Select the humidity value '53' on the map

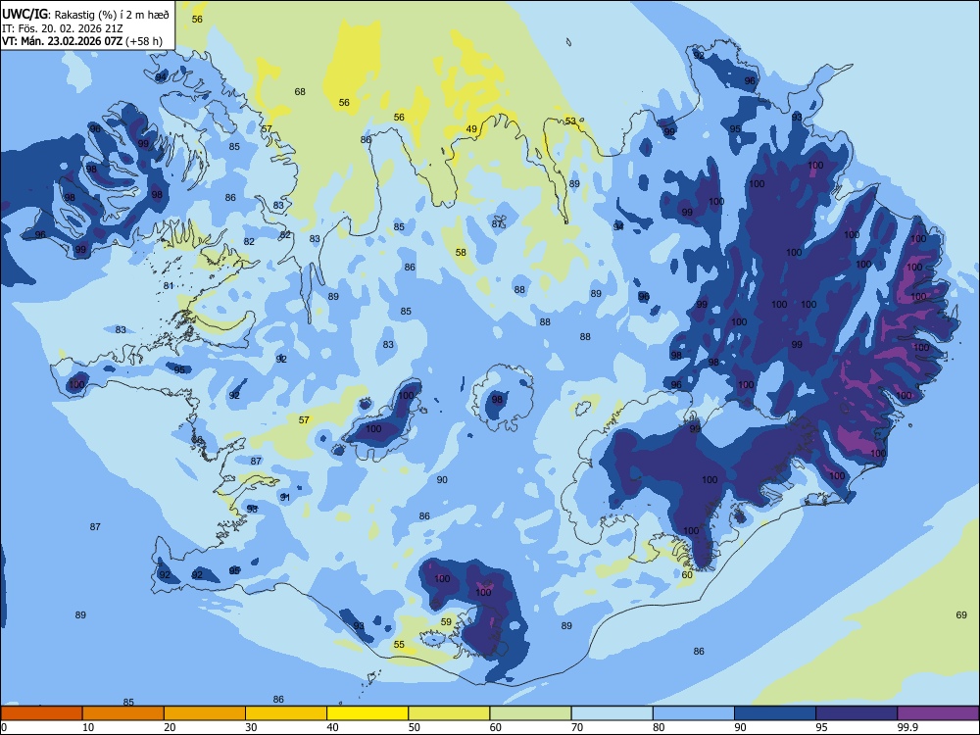coord(570,122)
